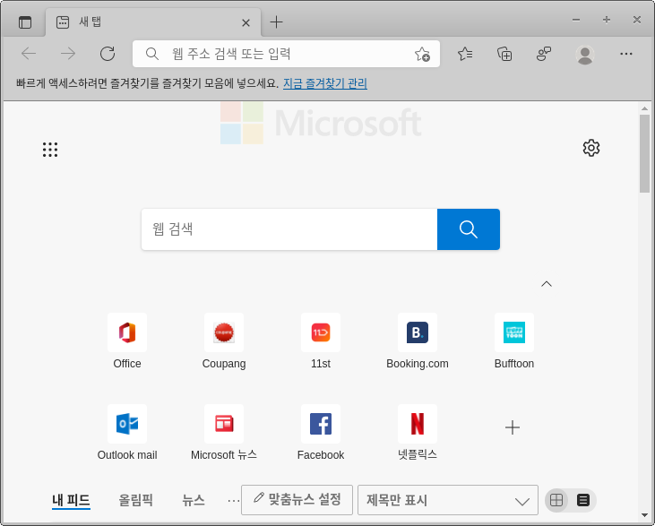Switch feed to grid view
The image size is (655, 526).
[x=556, y=500]
